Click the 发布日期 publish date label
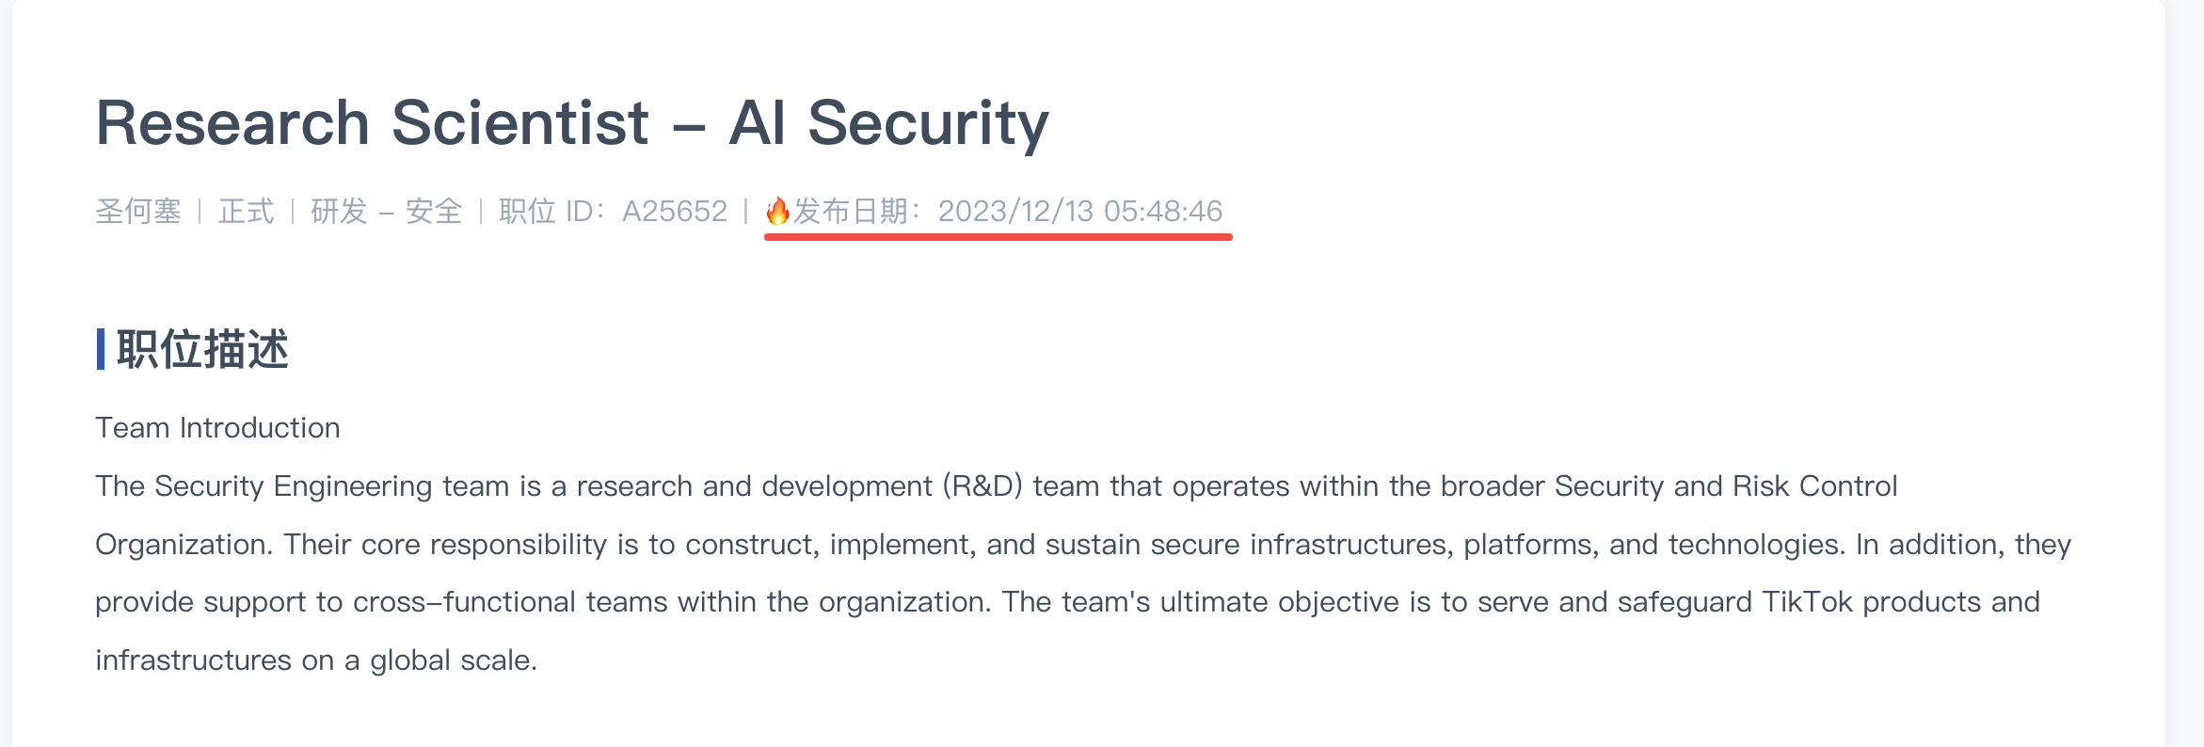The image size is (2204, 747). [850, 211]
